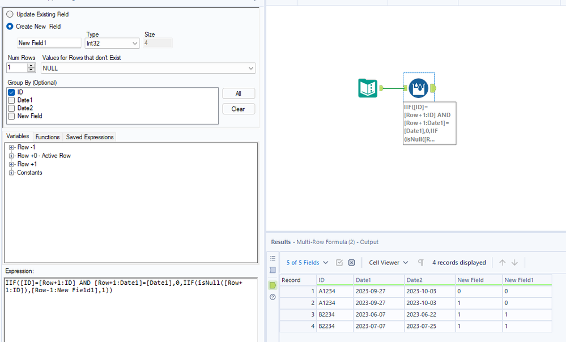Select the Input Data tool on canvas
566x342 pixels.
click(368, 88)
